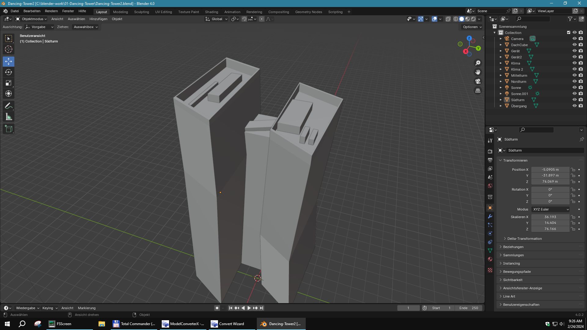Viewport: 587px width, 330px height.
Task: Open Total Commander from the taskbar
Action: point(134,324)
